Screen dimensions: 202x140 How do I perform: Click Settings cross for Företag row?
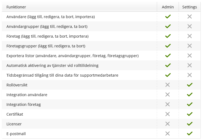190,36
